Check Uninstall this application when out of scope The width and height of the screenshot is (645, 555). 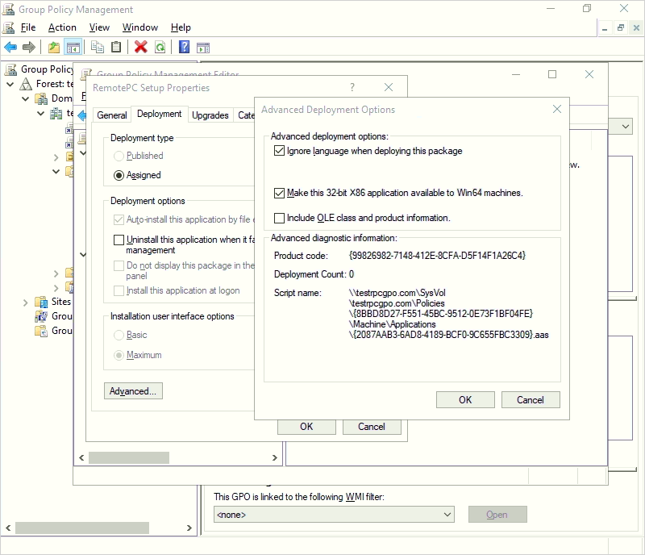[119, 240]
